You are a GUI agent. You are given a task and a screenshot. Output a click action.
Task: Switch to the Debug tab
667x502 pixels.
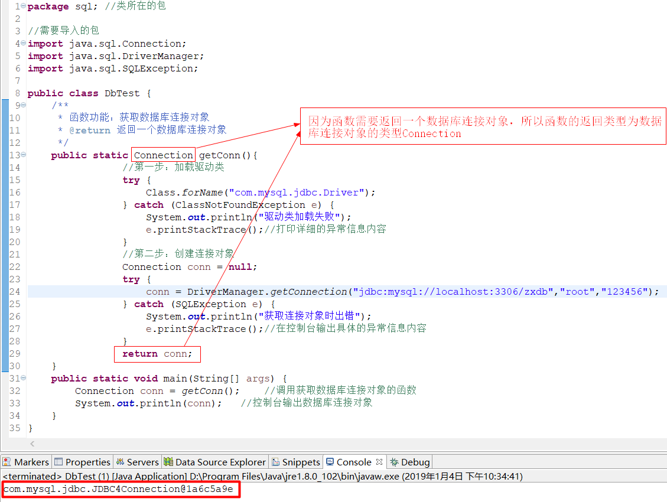(x=410, y=462)
